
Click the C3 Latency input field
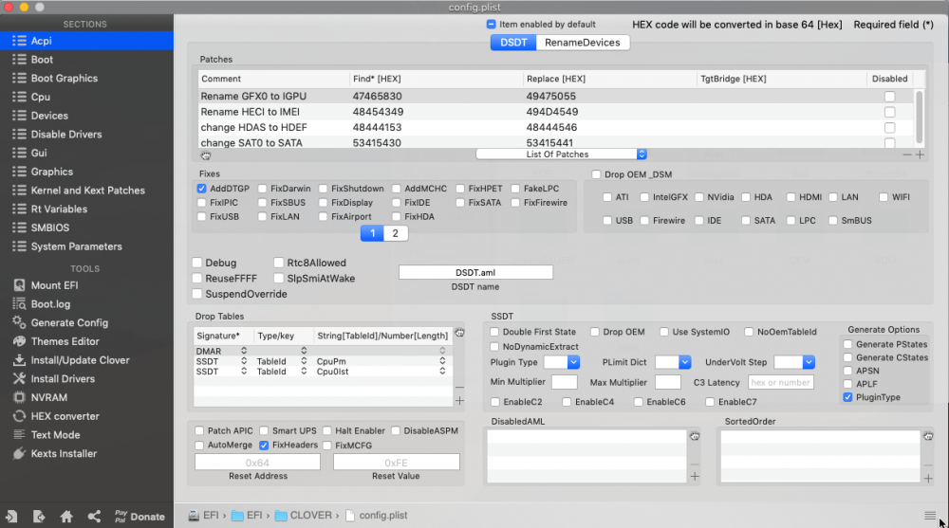pyautogui.click(x=781, y=382)
